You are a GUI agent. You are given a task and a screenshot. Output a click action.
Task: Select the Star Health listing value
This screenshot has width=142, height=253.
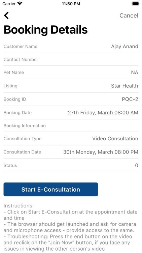[125, 86]
